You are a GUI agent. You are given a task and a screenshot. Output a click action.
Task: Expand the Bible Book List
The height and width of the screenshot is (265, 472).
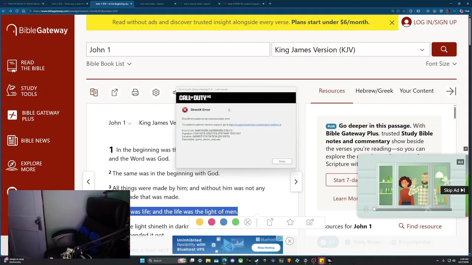coord(109,64)
